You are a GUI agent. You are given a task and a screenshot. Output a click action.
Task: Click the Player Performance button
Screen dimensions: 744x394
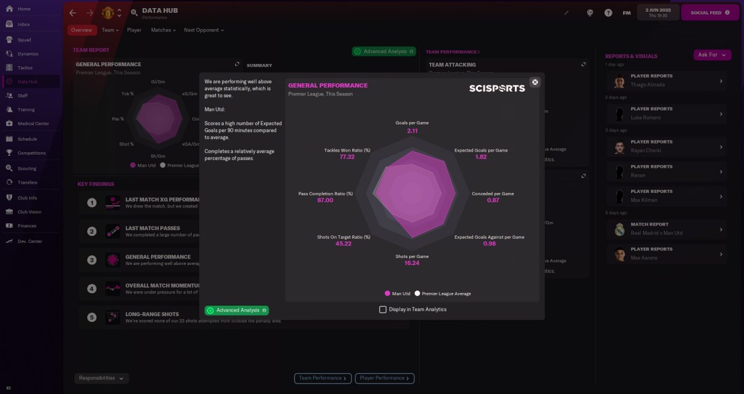pos(385,378)
